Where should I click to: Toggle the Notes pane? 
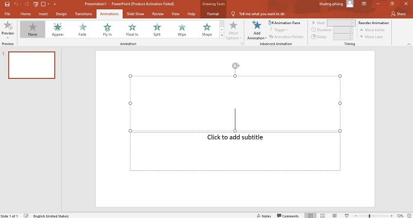click(x=264, y=216)
